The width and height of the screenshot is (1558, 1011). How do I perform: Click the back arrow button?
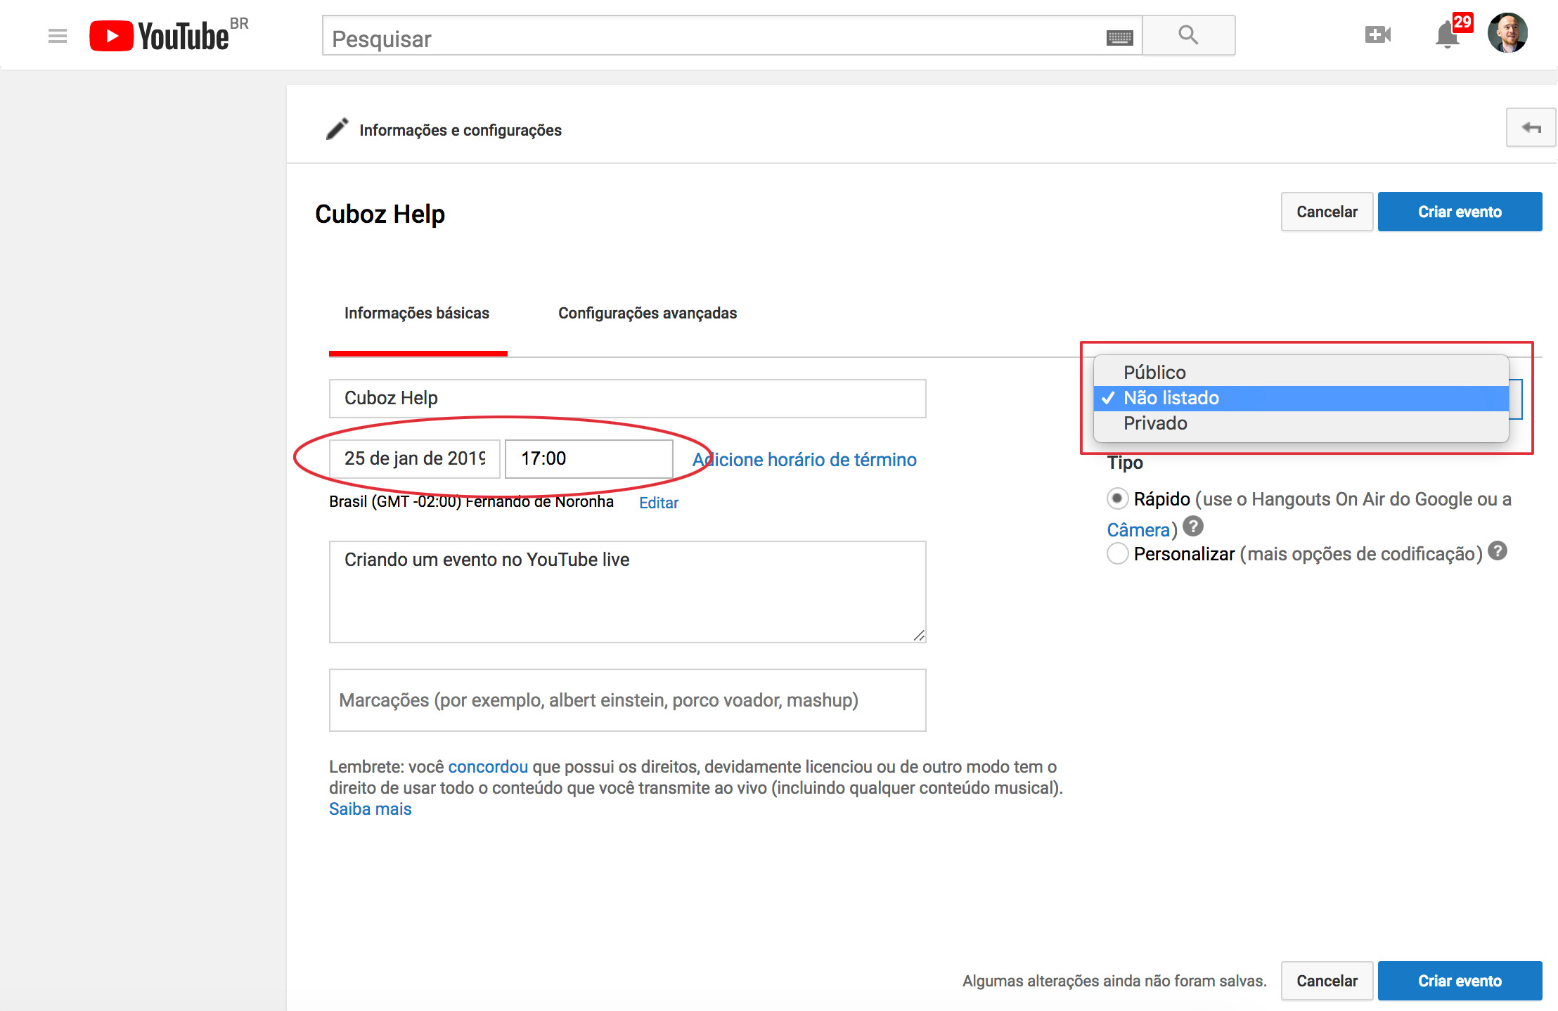[1531, 128]
